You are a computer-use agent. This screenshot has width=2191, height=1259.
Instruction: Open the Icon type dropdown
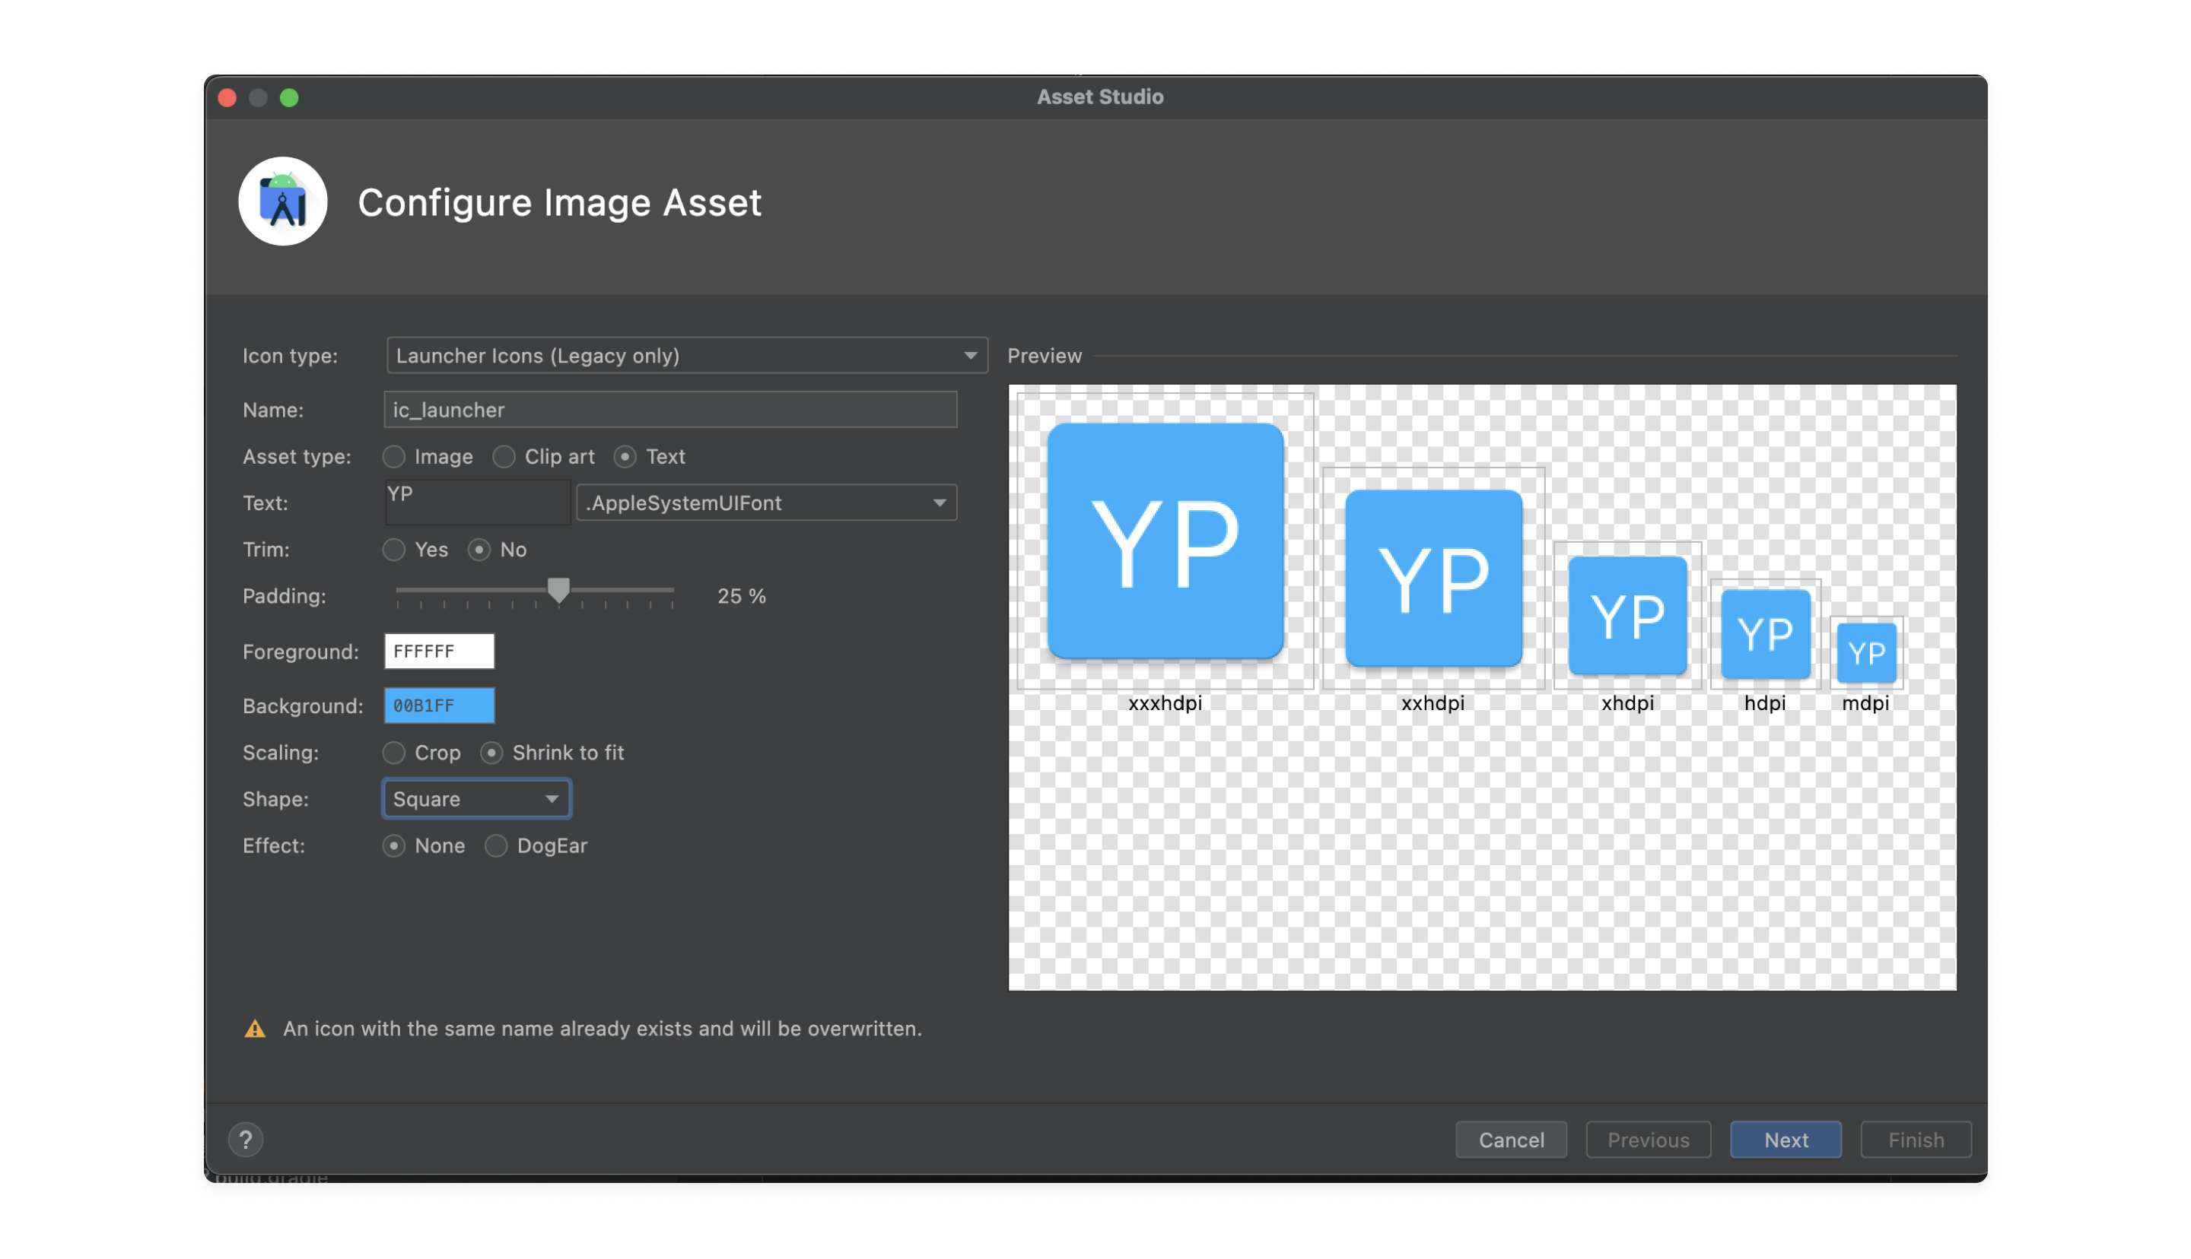[x=687, y=355]
